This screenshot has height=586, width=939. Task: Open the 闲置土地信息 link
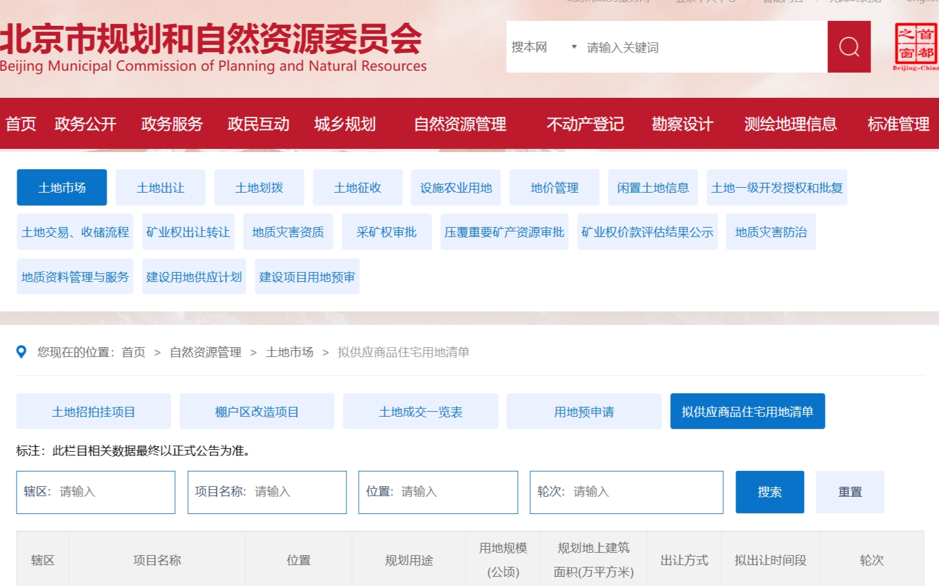653,188
